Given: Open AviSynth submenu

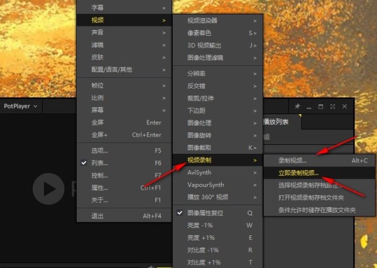Looking at the screenshot, I should (x=217, y=173).
